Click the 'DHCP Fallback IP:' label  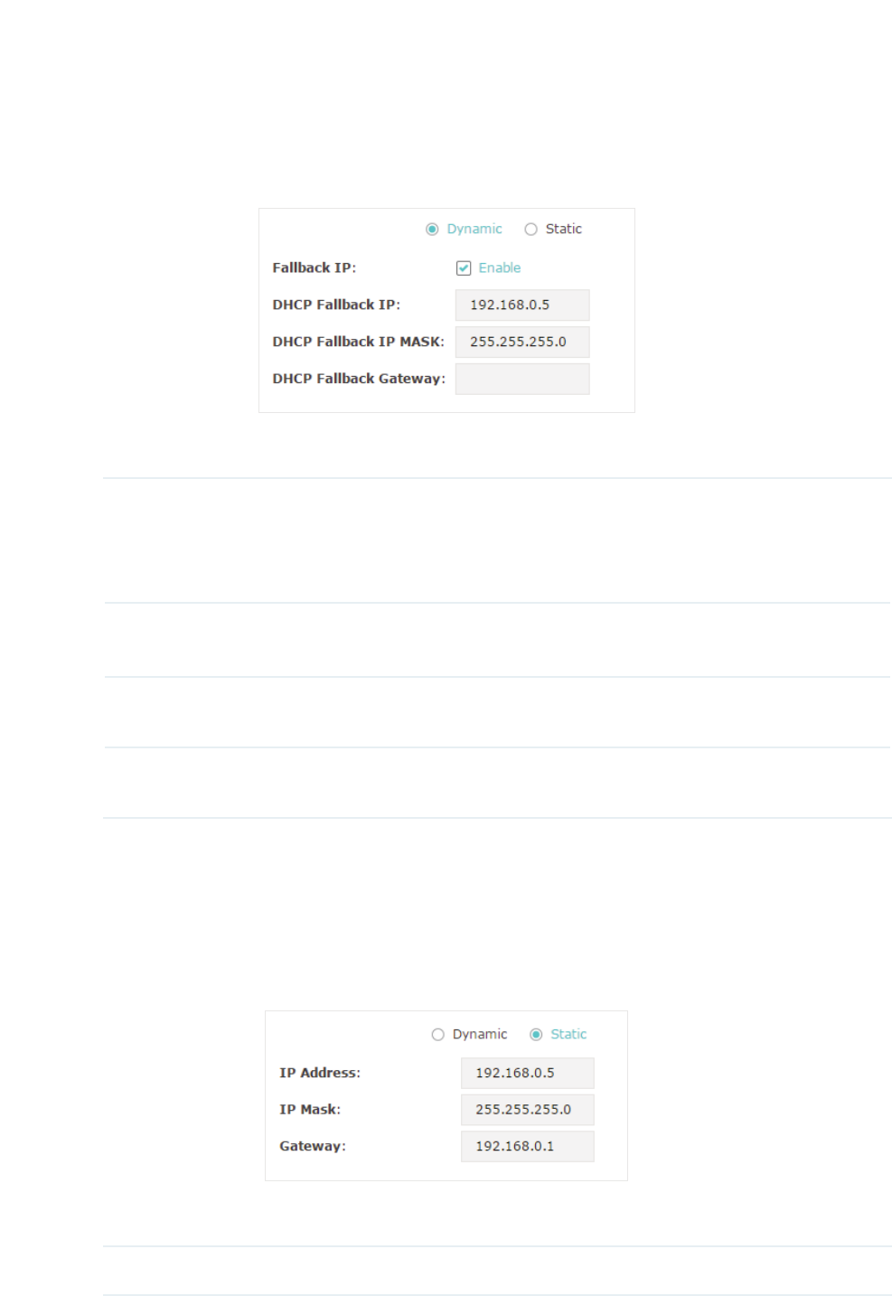pos(336,305)
